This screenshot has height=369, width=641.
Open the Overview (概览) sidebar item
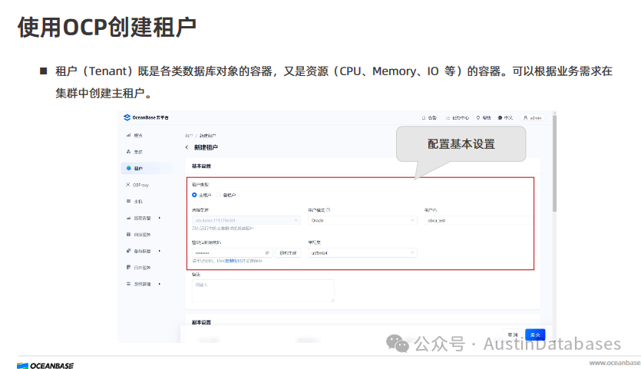[135, 135]
